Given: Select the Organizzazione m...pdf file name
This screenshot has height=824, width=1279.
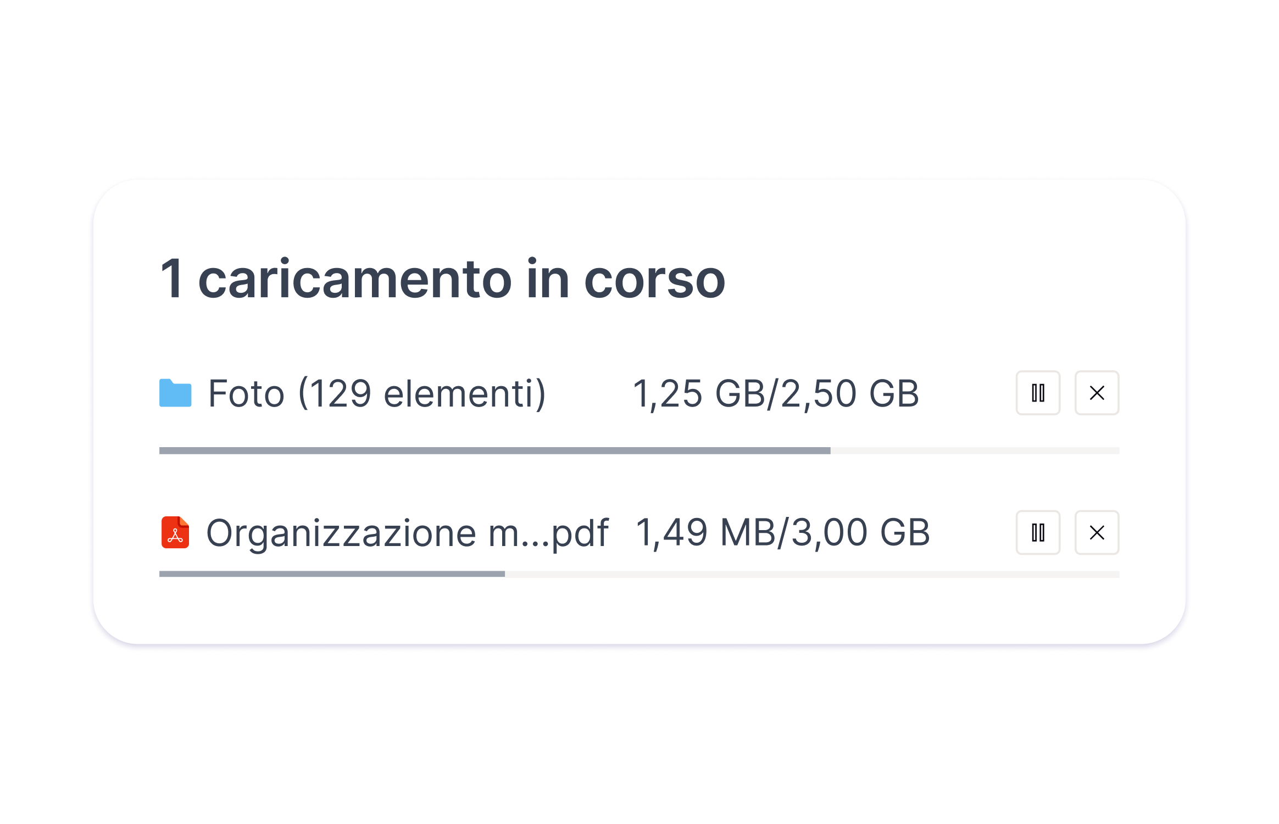Looking at the screenshot, I should pos(407,533).
